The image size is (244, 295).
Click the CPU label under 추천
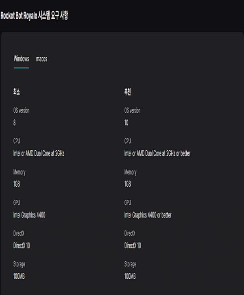click(128, 141)
